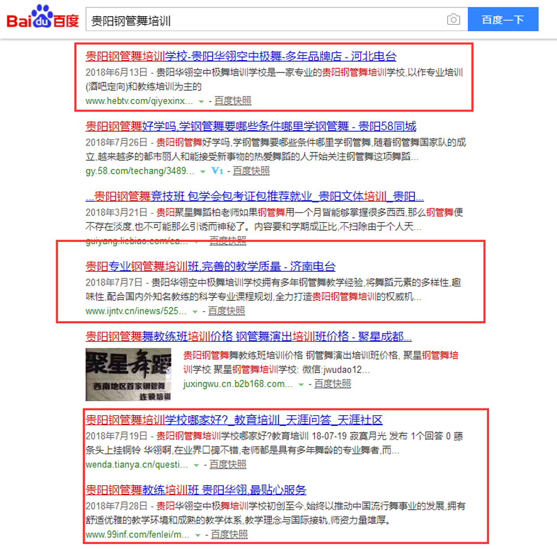557x549 pixels.
Task: Open result 贵阳钢管舞舞教练班培训价格 聚星成都
Action: coord(248,336)
